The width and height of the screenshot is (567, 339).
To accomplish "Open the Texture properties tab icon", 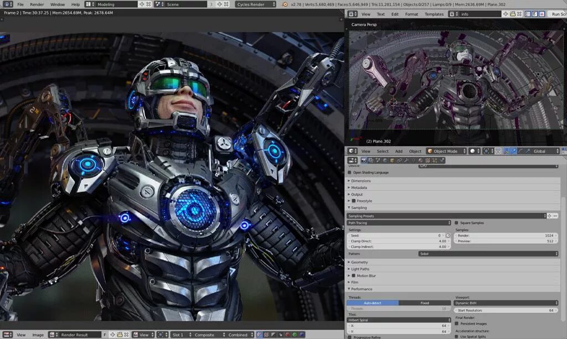I will point(427,160).
